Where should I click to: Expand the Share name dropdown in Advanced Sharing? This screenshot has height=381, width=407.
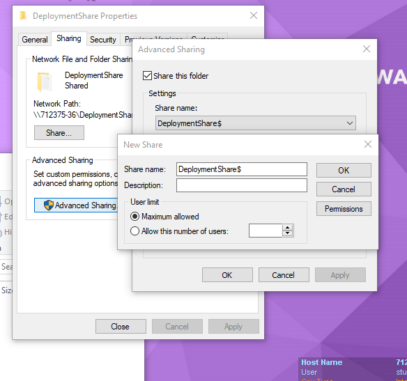point(350,123)
